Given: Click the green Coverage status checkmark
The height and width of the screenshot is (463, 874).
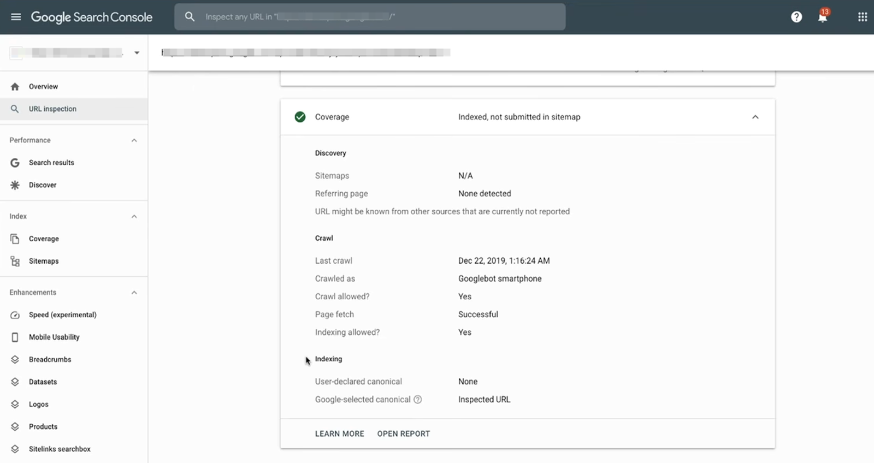Looking at the screenshot, I should point(300,117).
